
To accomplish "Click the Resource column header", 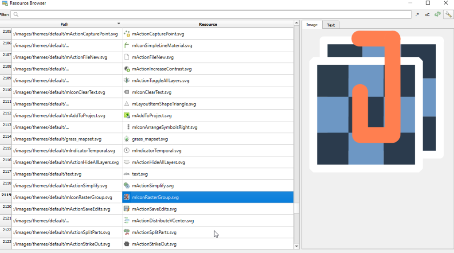I will coord(208,24).
